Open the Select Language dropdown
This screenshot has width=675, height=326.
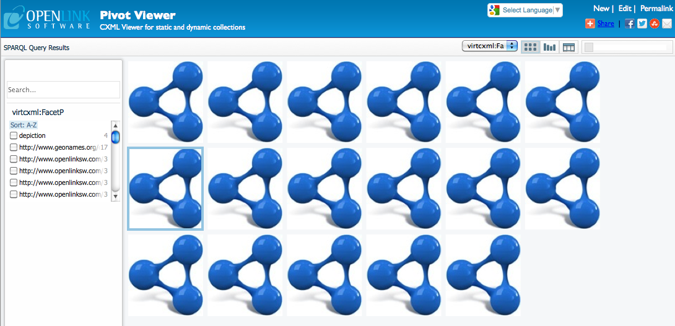(532, 10)
